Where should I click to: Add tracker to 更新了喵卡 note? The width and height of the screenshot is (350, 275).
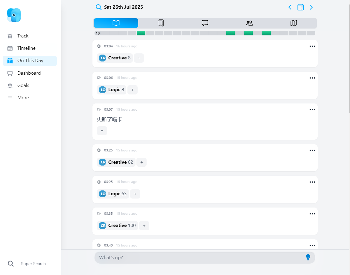pos(102,131)
